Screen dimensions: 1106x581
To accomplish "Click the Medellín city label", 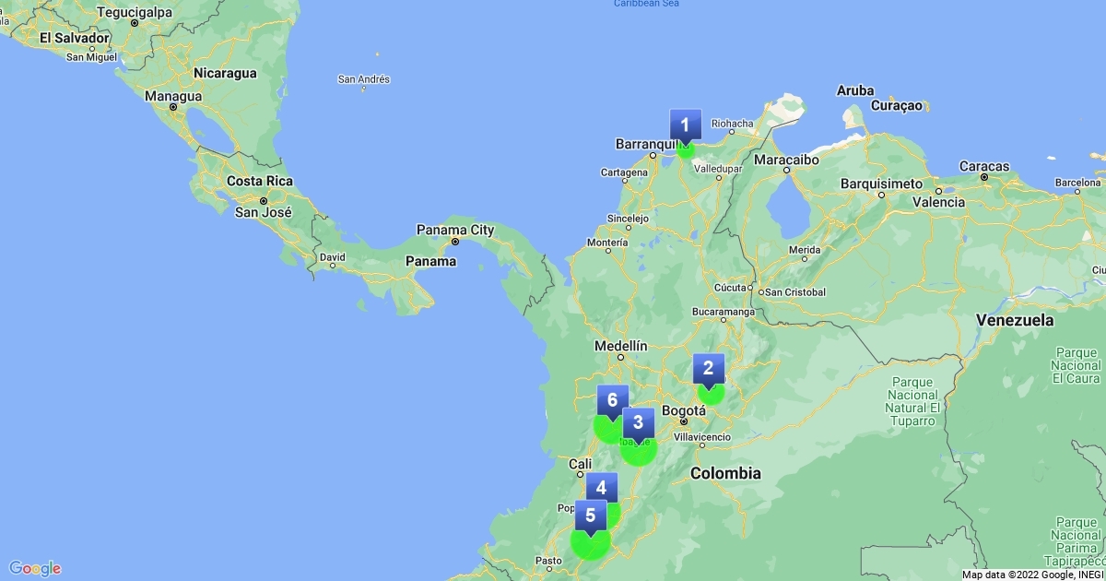I will (620, 346).
